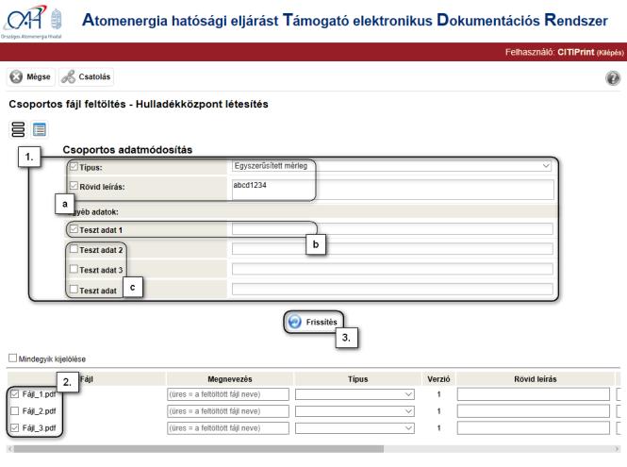Click the CITIPrint user name
Image resolution: width=627 pixels, height=467 pixels.
[x=576, y=53]
